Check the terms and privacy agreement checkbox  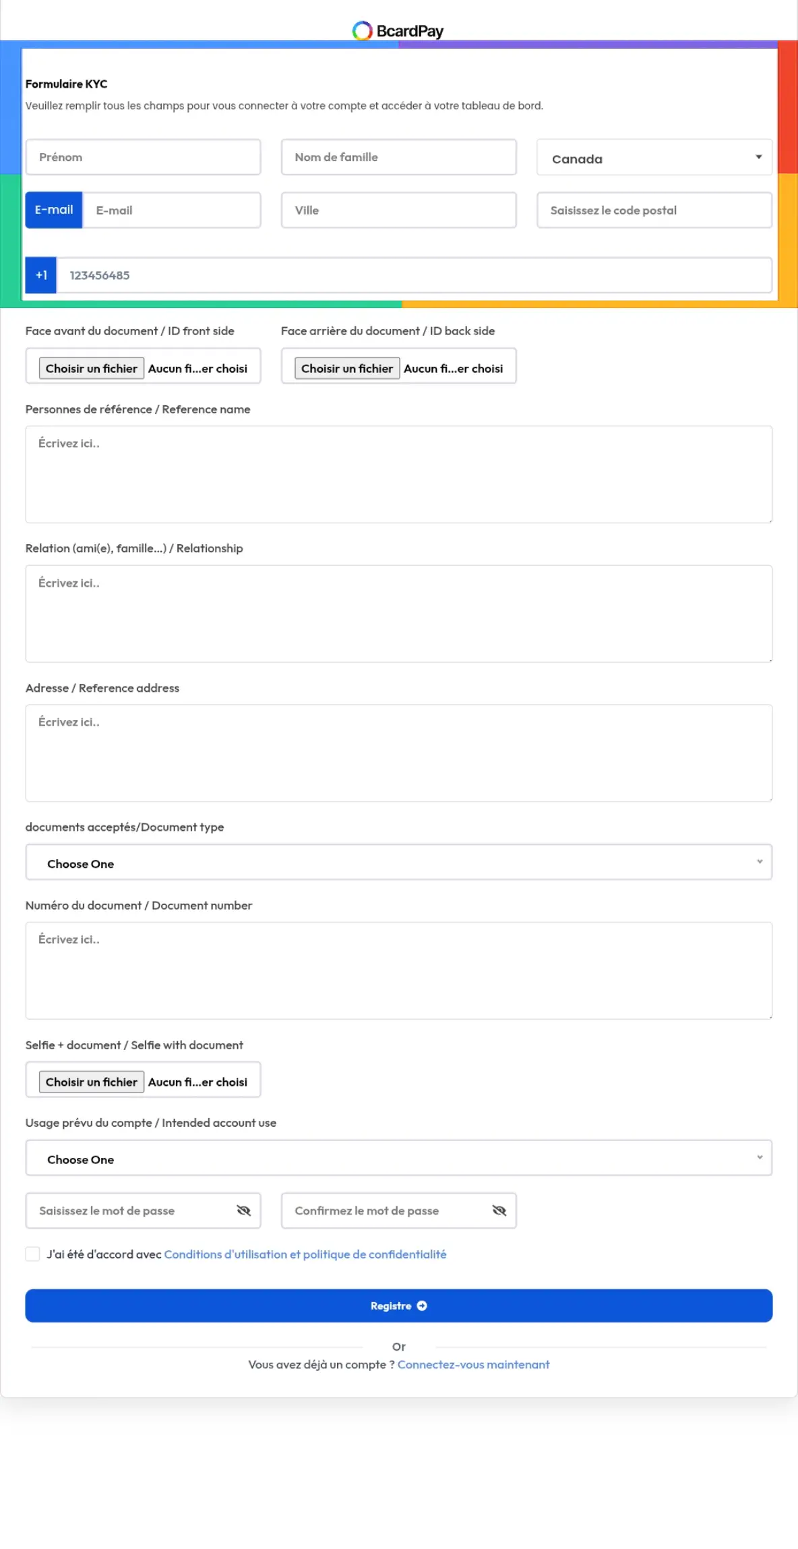pyautogui.click(x=32, y=1254)
